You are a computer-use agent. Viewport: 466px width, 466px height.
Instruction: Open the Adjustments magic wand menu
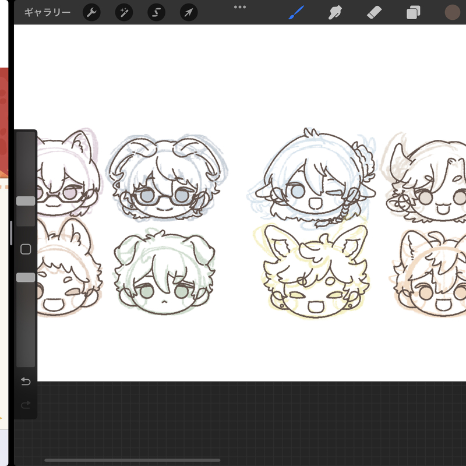[x=124, y=12]
